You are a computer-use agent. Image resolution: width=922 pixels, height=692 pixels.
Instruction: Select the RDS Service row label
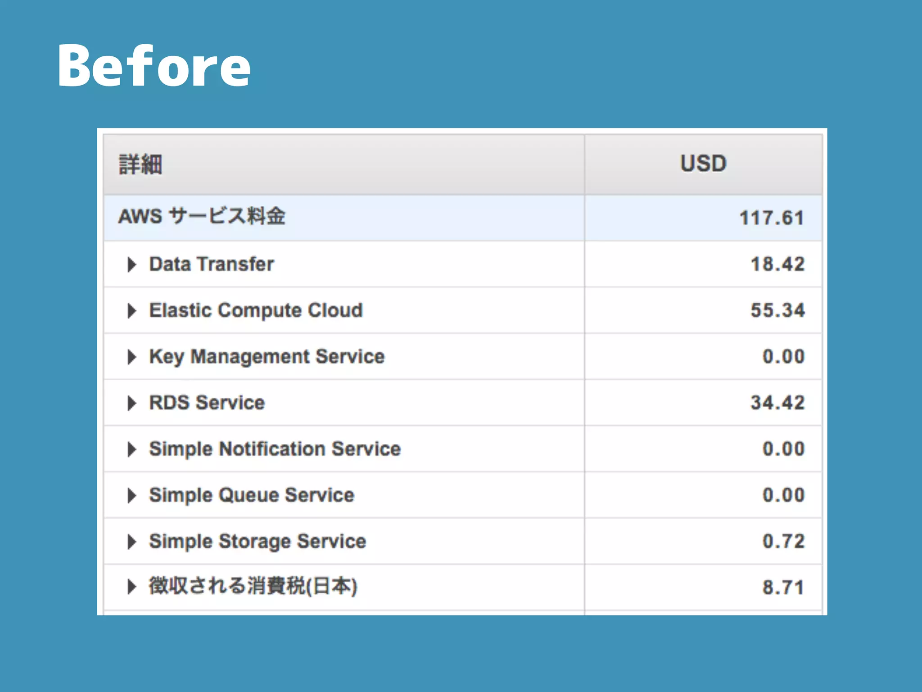(207, 403)
